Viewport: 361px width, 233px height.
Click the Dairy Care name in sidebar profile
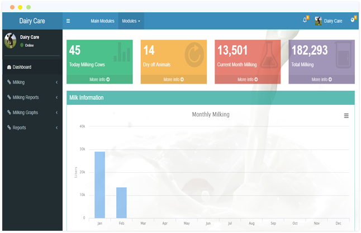[x=30, y=37]
